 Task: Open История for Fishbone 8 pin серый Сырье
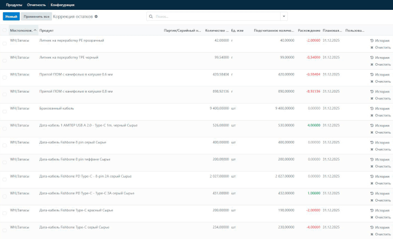(x=379, y=143)
